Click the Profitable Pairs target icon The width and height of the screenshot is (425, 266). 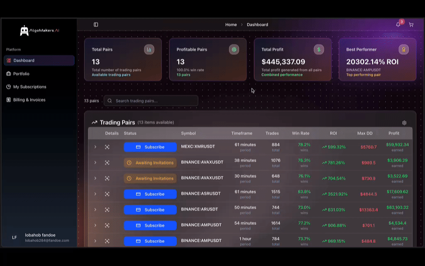[234, 49]
